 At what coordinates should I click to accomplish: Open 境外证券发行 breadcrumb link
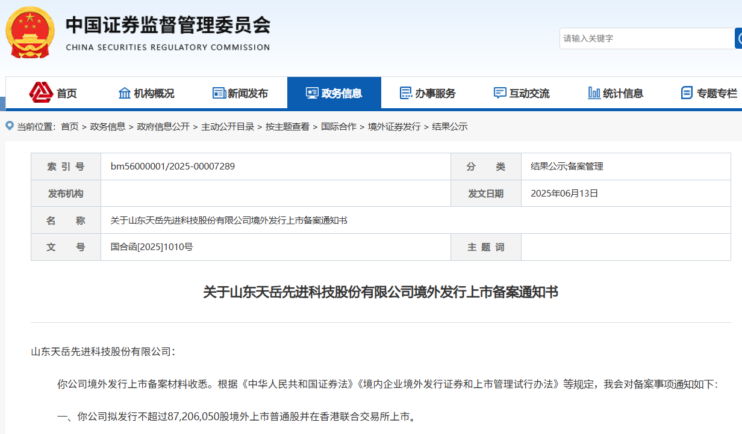394,127
